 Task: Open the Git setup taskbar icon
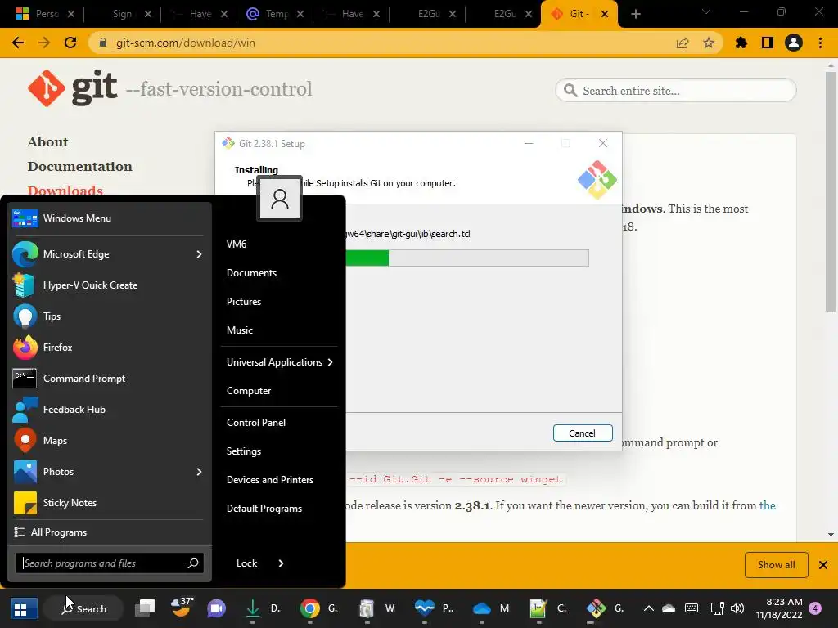(596, 608)
